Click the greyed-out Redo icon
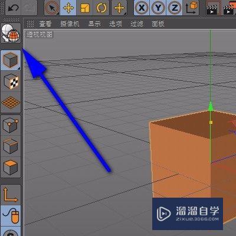 [x=29, y=8]
